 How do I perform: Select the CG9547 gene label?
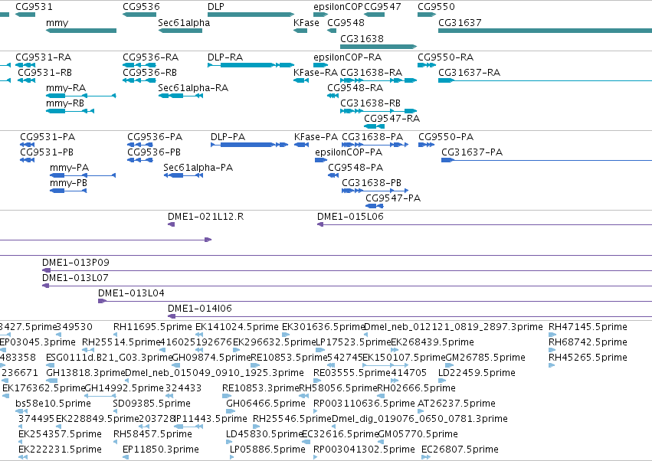click(382, 7)
